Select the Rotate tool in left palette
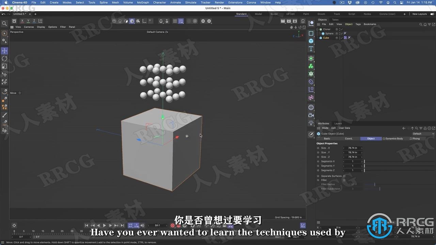436x245 pixels. pyautogui.click(x=4, y=59)
